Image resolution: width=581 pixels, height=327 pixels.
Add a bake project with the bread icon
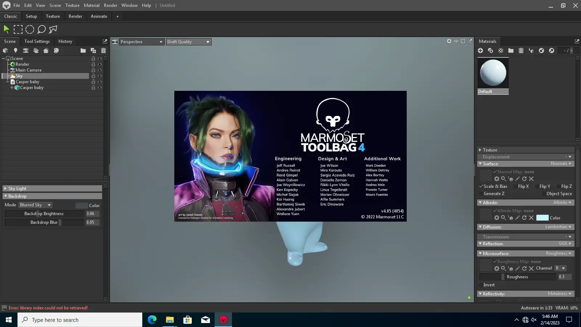(46, 51)
